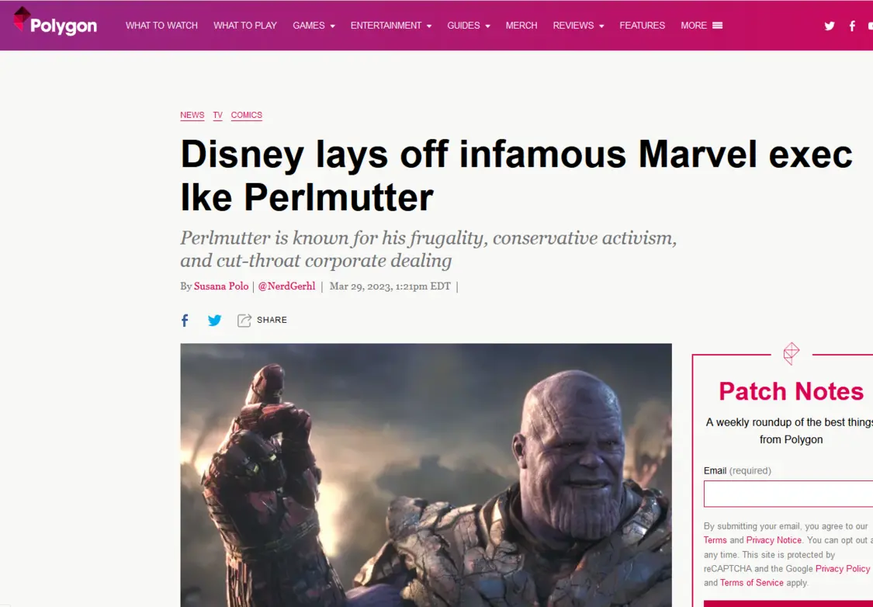Focus the Patch Notes Email input field
Image resolution: width=873 pixels, height=607 pixels.
(x=788, y=494)
